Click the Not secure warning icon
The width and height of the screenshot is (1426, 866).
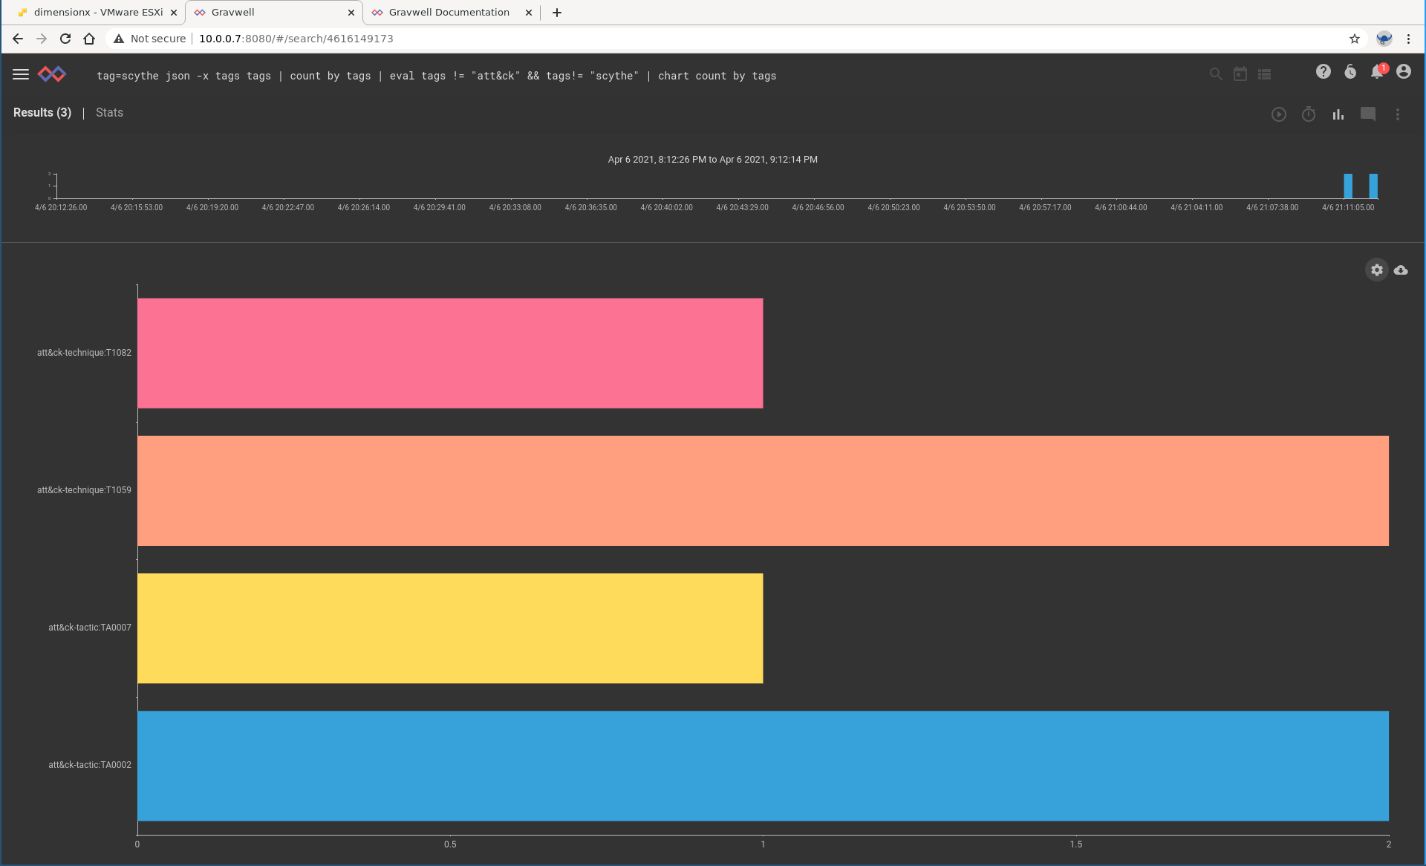coord(119,39)
